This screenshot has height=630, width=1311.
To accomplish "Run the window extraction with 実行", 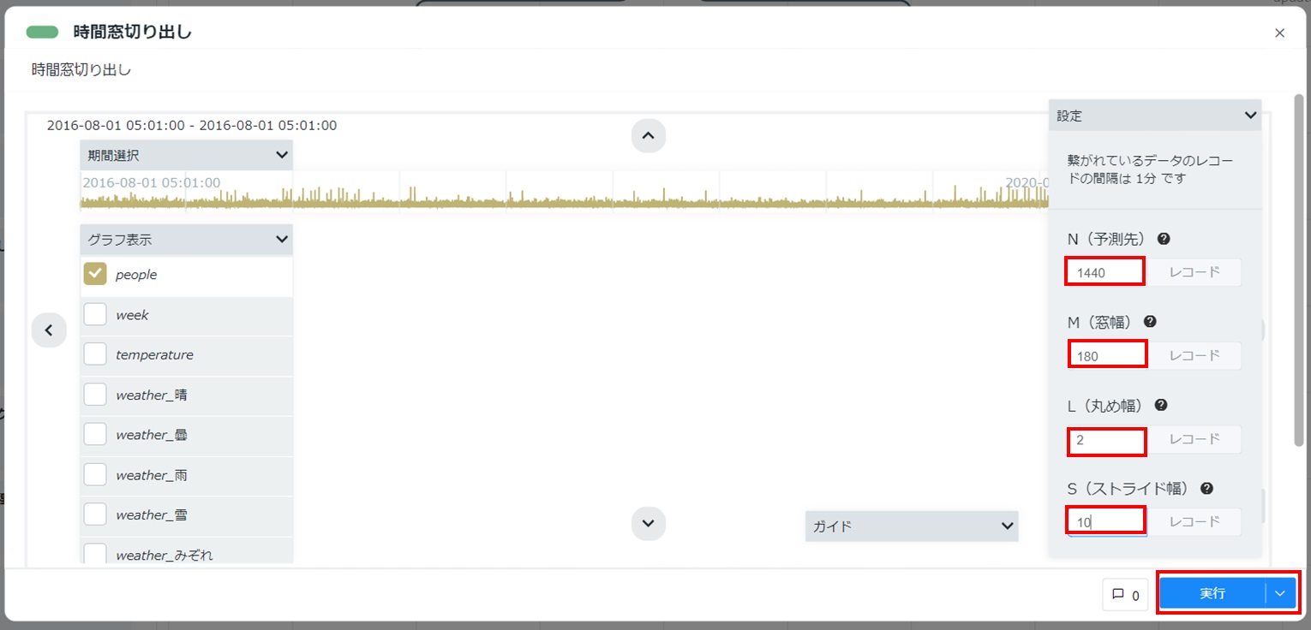I will pos(1214,592).
